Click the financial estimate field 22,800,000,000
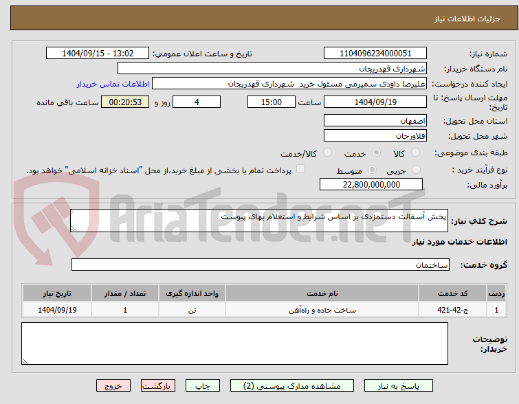This screenshot has width=519, height=404. (x=371, y=184)
